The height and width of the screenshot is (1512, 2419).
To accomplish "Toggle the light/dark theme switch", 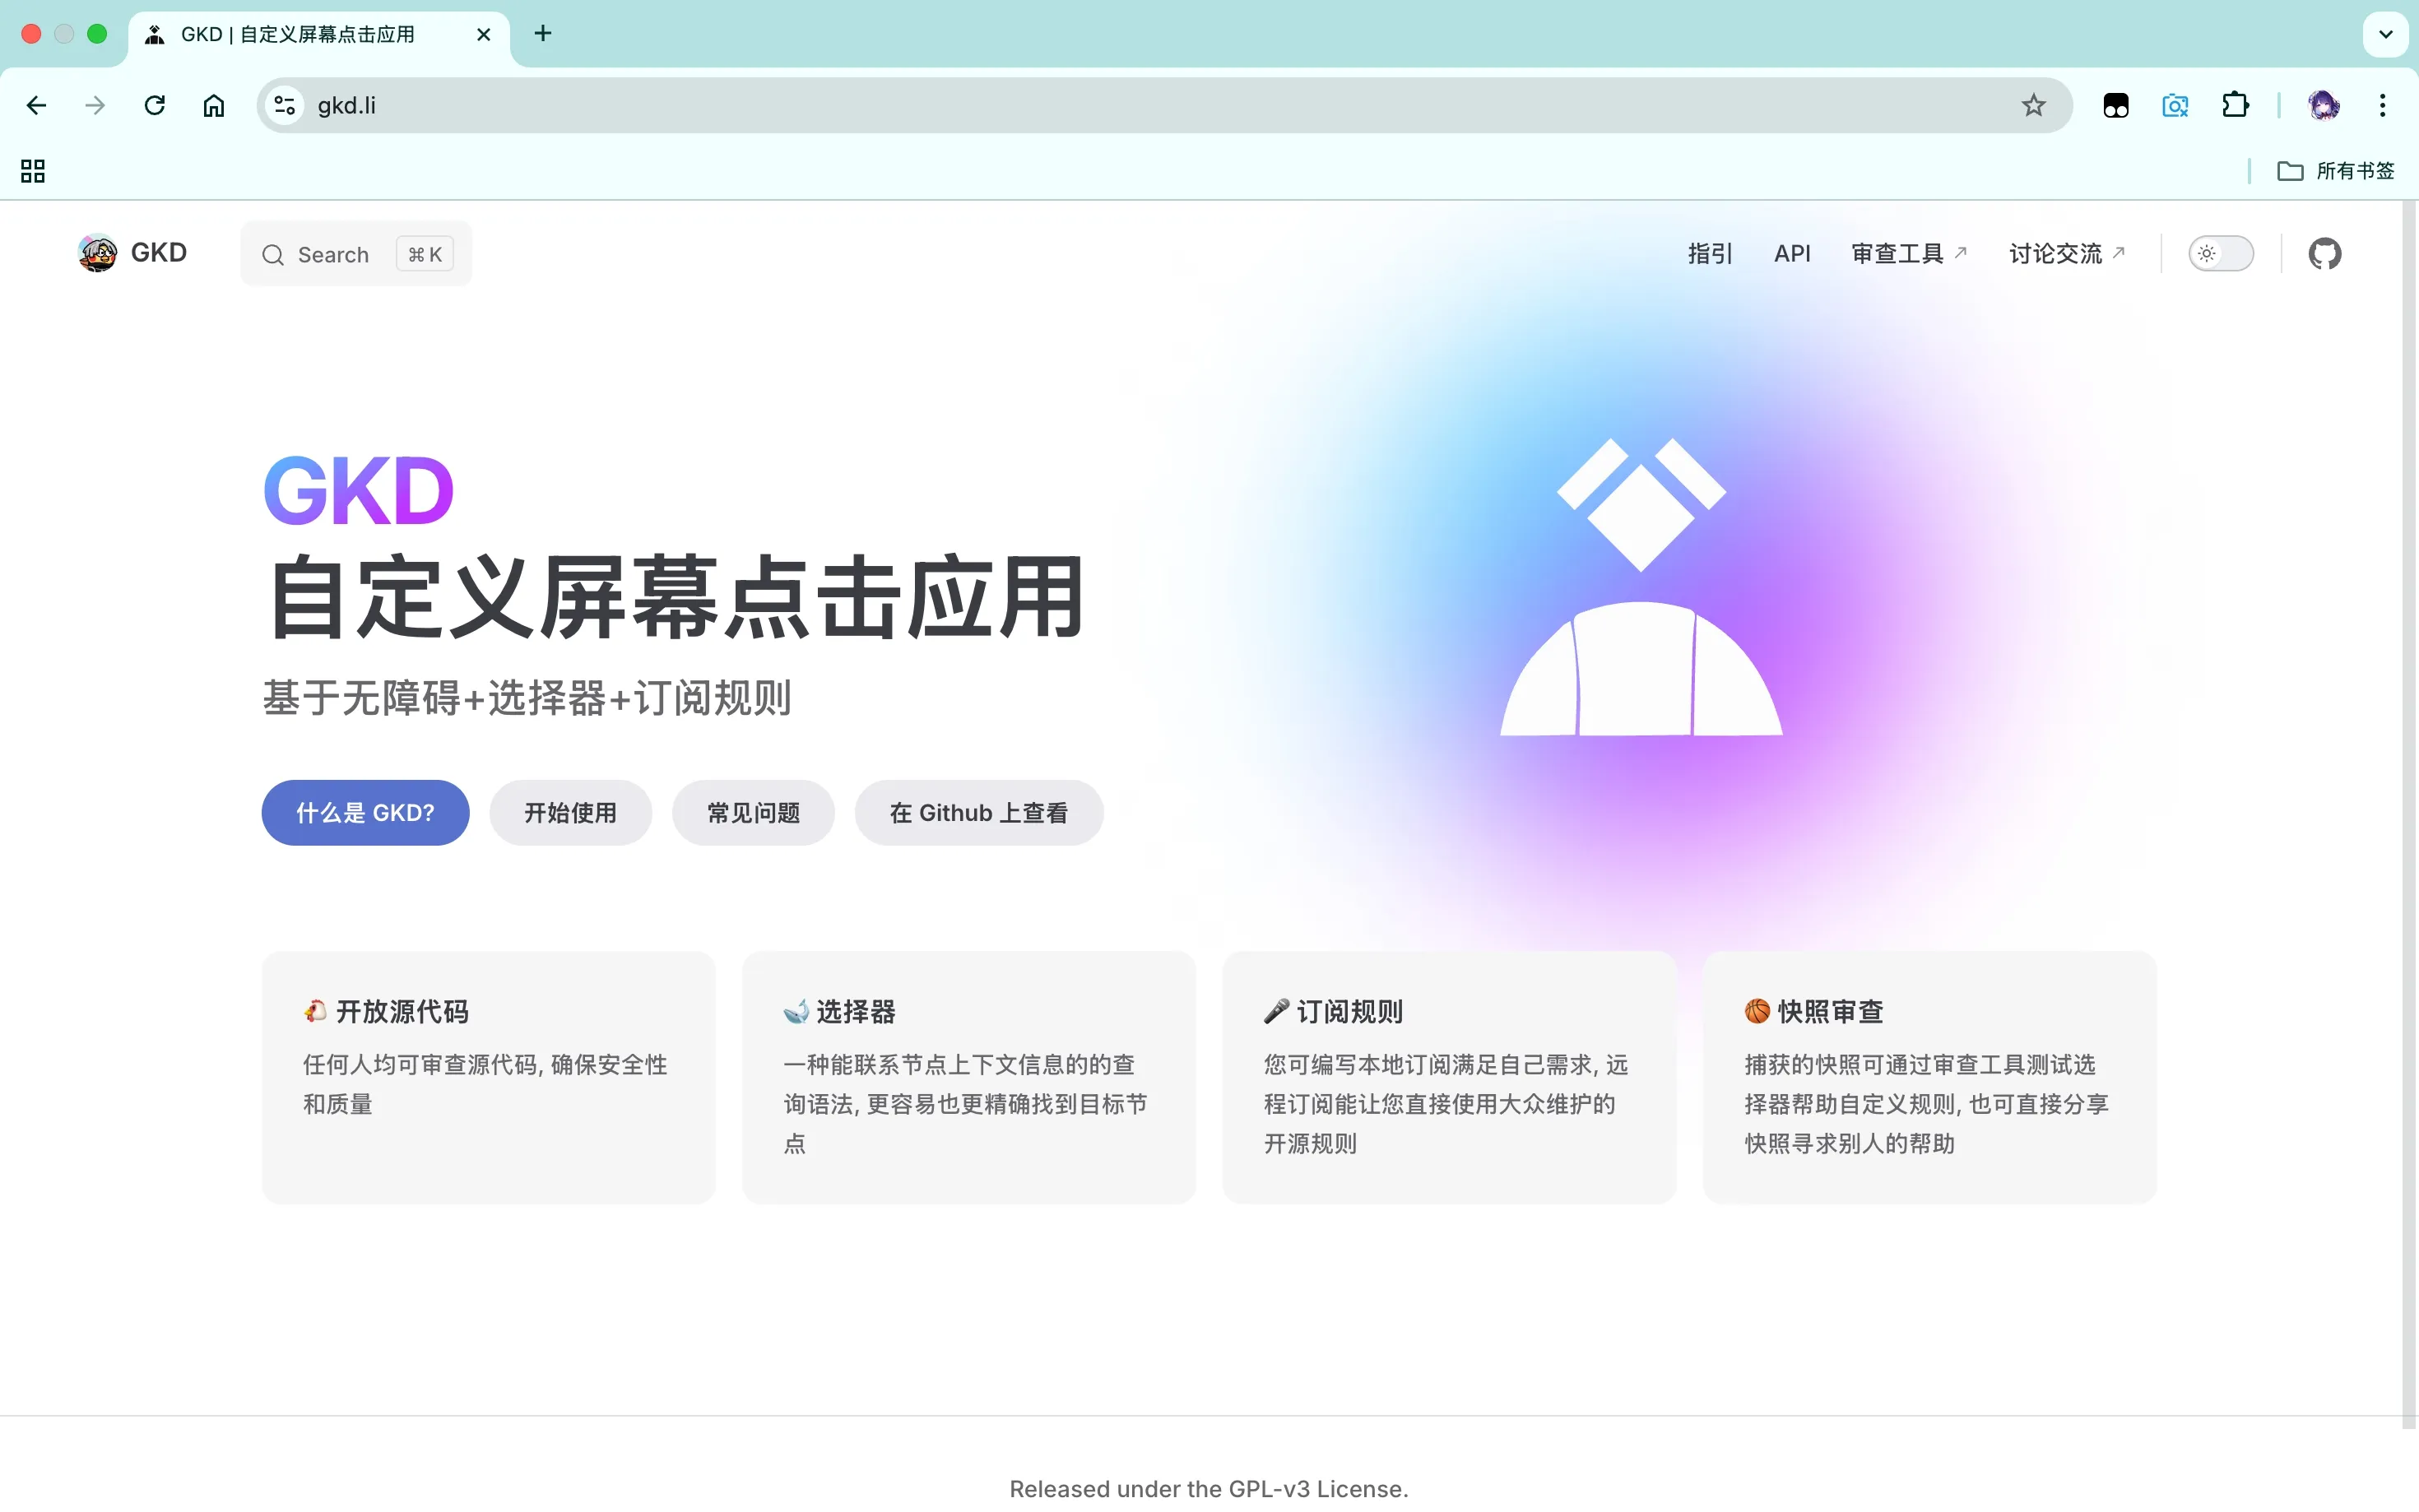I will (x=2220, y=254).
